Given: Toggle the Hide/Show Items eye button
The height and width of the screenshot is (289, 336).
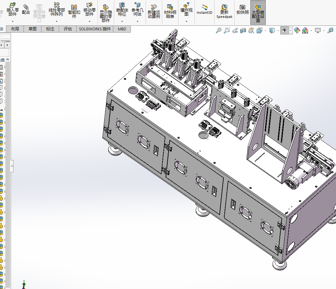Looking at the screenshot, I should [x=285, y=30].
